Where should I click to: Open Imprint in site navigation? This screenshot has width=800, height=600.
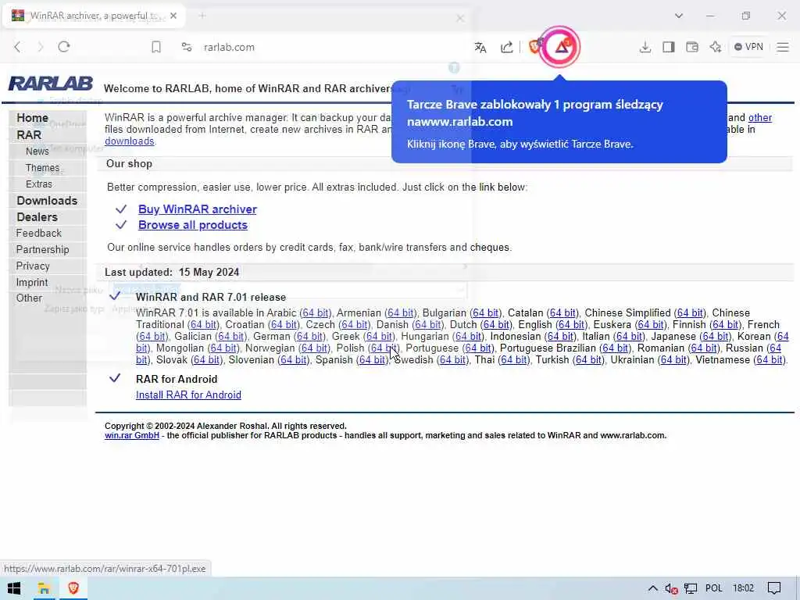(31, 282)
